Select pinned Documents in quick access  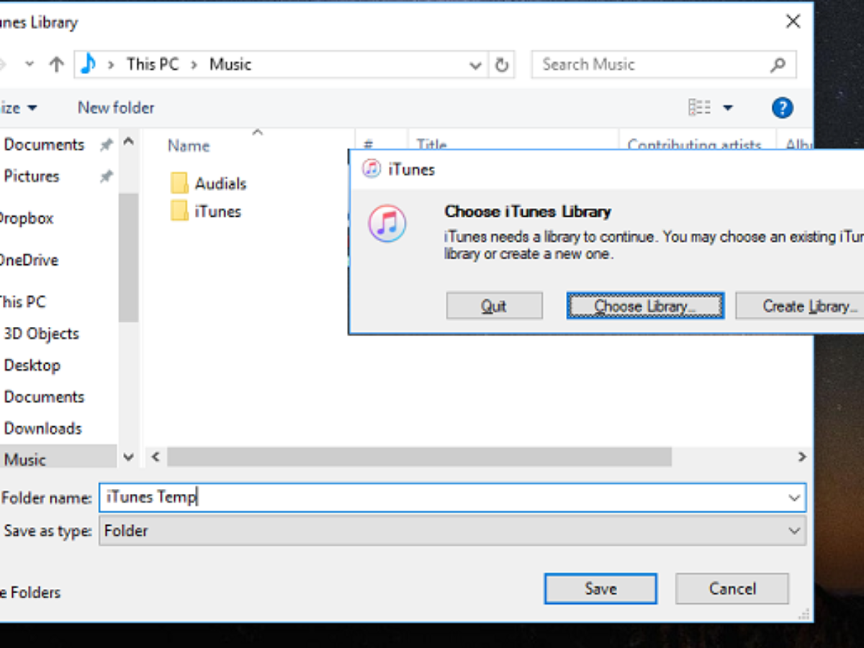[x=44, y=145]
